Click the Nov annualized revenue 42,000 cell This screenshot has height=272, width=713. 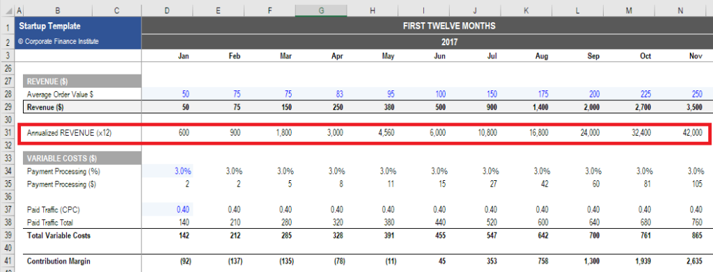[681, 133]
